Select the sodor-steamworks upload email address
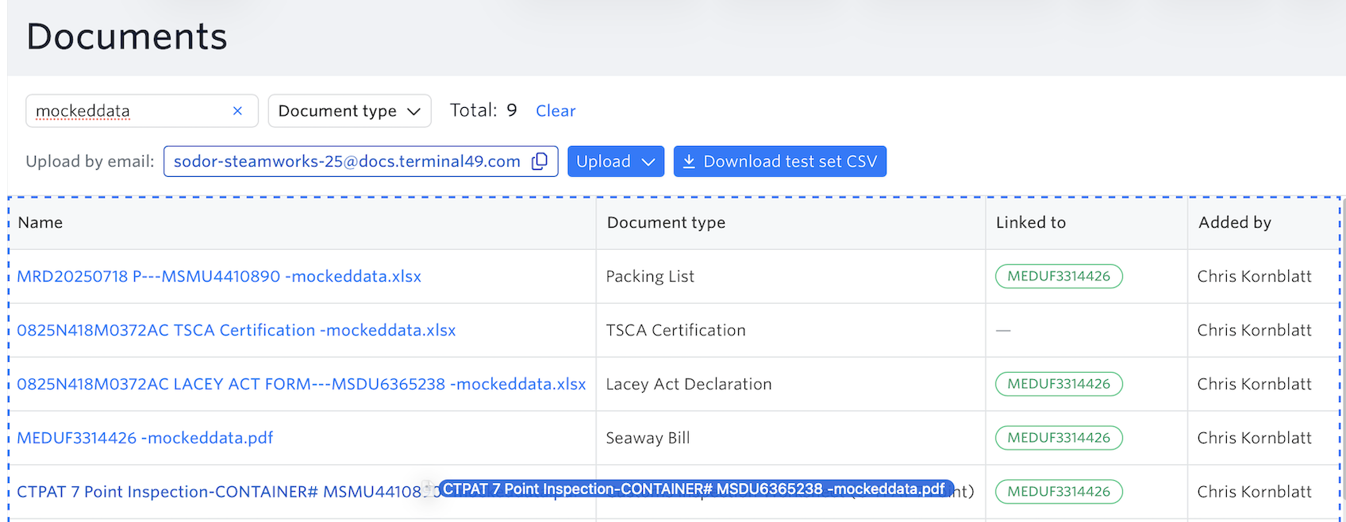This screenshot has width=1346, height=522. tap(347, 161)
